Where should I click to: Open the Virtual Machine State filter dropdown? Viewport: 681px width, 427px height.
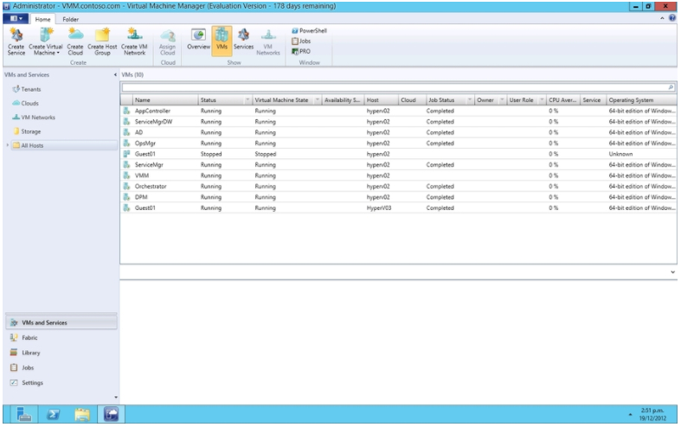pos(318,99)
